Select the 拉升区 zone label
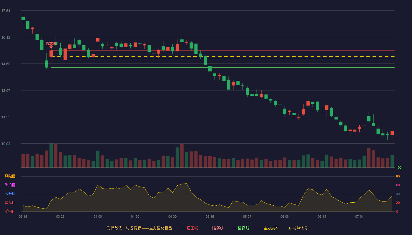The width and height of the screenshot is (412, 235). [x=10, y=194]
